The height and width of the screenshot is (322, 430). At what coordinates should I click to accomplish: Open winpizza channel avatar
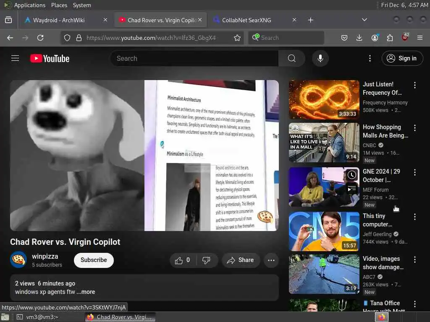tap(18, 260)
